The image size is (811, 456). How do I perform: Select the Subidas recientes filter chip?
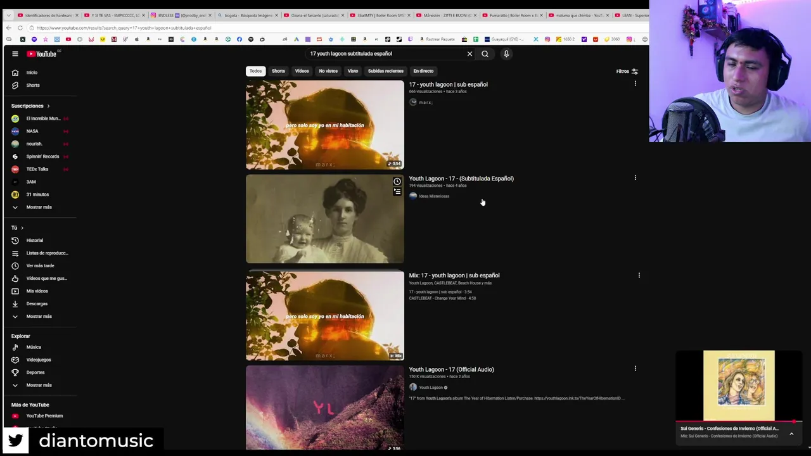386,71
